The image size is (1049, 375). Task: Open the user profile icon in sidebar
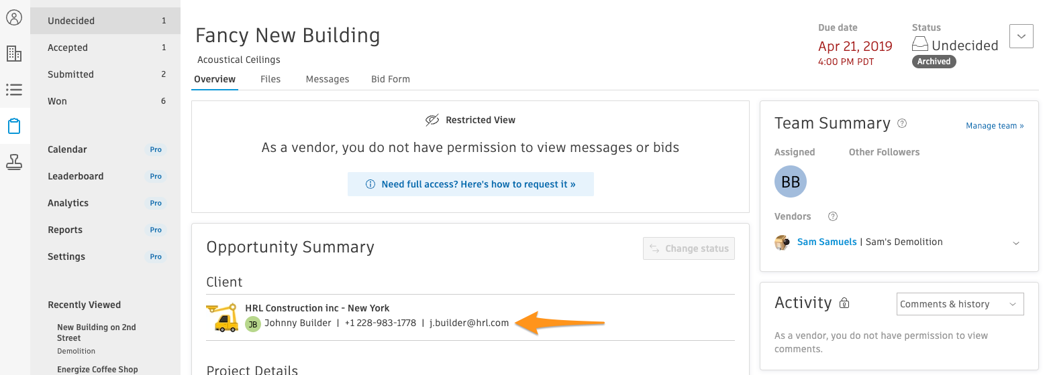pyautogui.click(x=14, y=17)
